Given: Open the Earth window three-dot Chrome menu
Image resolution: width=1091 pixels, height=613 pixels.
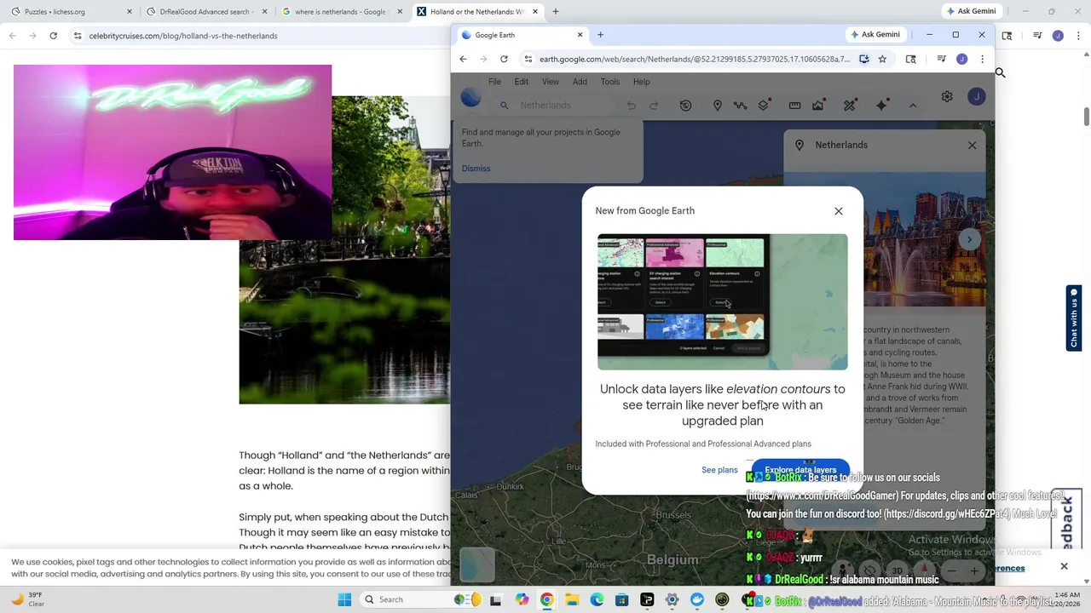Looking at the screenshot, I should coord(982,59).
